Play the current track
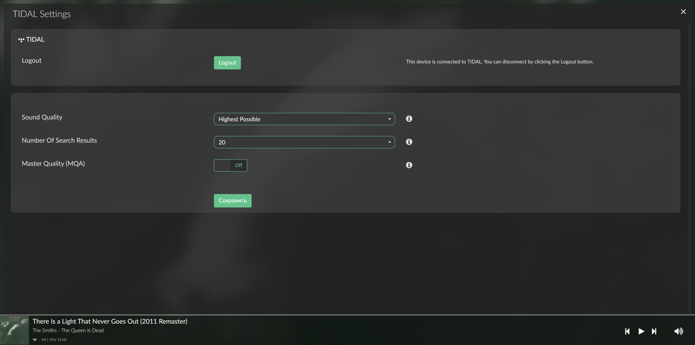The width and height of the screenshot is (695, 345). coord(641,331)
